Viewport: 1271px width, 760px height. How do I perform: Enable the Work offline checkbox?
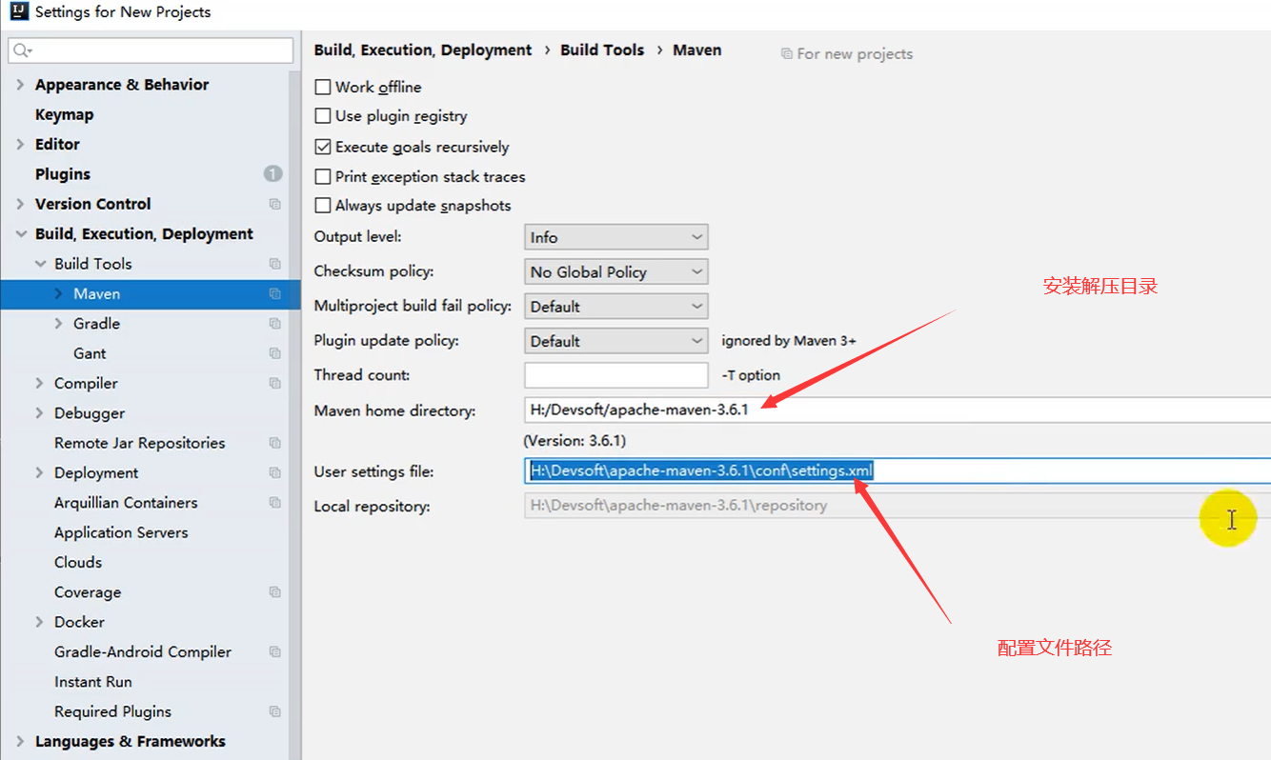(x=323, y=87)
